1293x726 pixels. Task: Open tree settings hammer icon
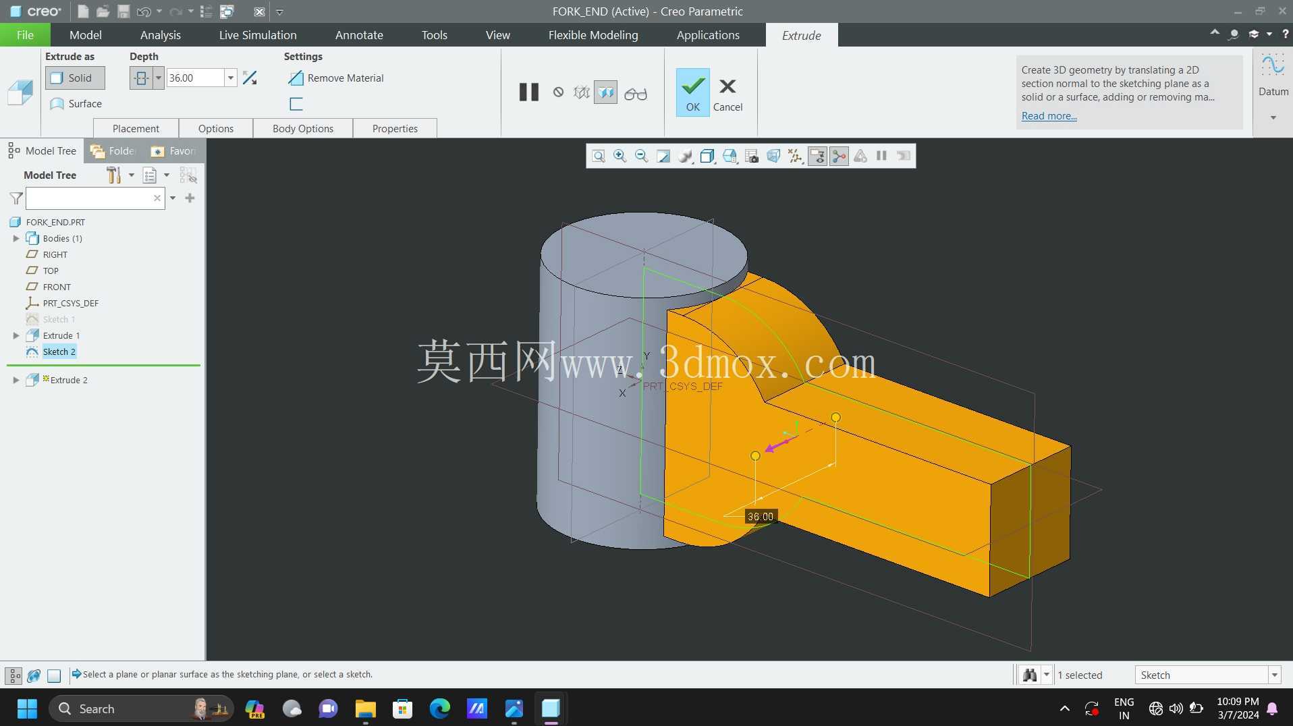[113, 175]
